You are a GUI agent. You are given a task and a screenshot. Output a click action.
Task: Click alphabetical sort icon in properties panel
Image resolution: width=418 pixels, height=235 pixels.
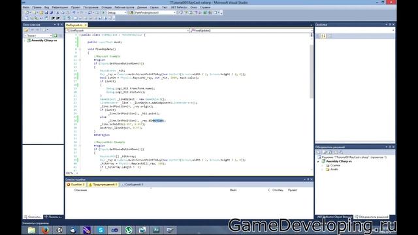coord(323,36)
